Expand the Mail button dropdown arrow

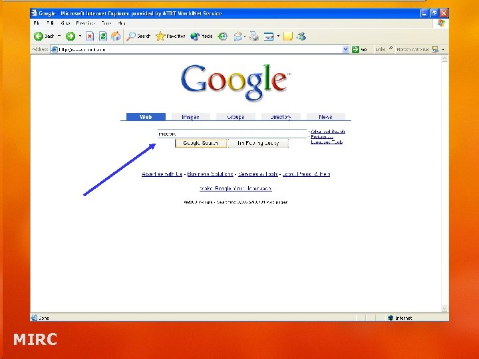(x=245, y=37)
